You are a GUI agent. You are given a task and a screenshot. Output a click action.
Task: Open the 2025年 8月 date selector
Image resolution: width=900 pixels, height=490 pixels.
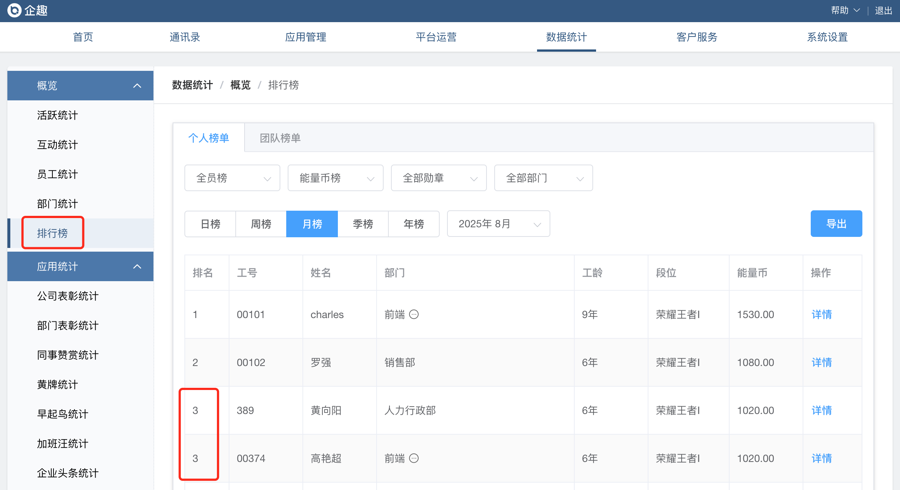498,224
